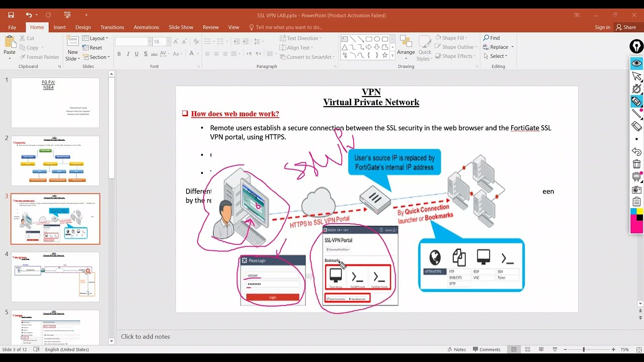The width and height of the screenshot is (644, 362).
Task: Click the pen nib icon of annotation toolbar
Action: coord(636,47)
